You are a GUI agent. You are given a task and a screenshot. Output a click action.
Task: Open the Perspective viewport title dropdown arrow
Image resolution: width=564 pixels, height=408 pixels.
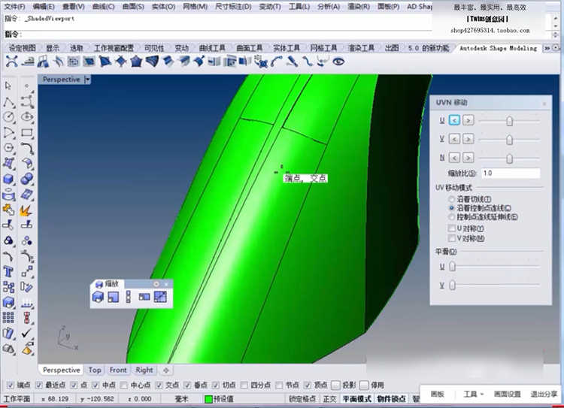point(87,80)
